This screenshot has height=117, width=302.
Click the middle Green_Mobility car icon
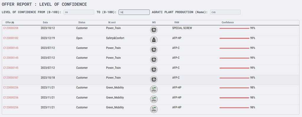pos(154,99)
